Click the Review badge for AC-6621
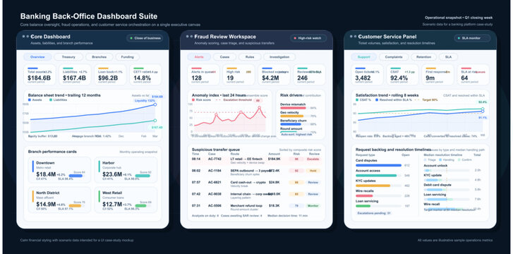 [x=313, y=182]
